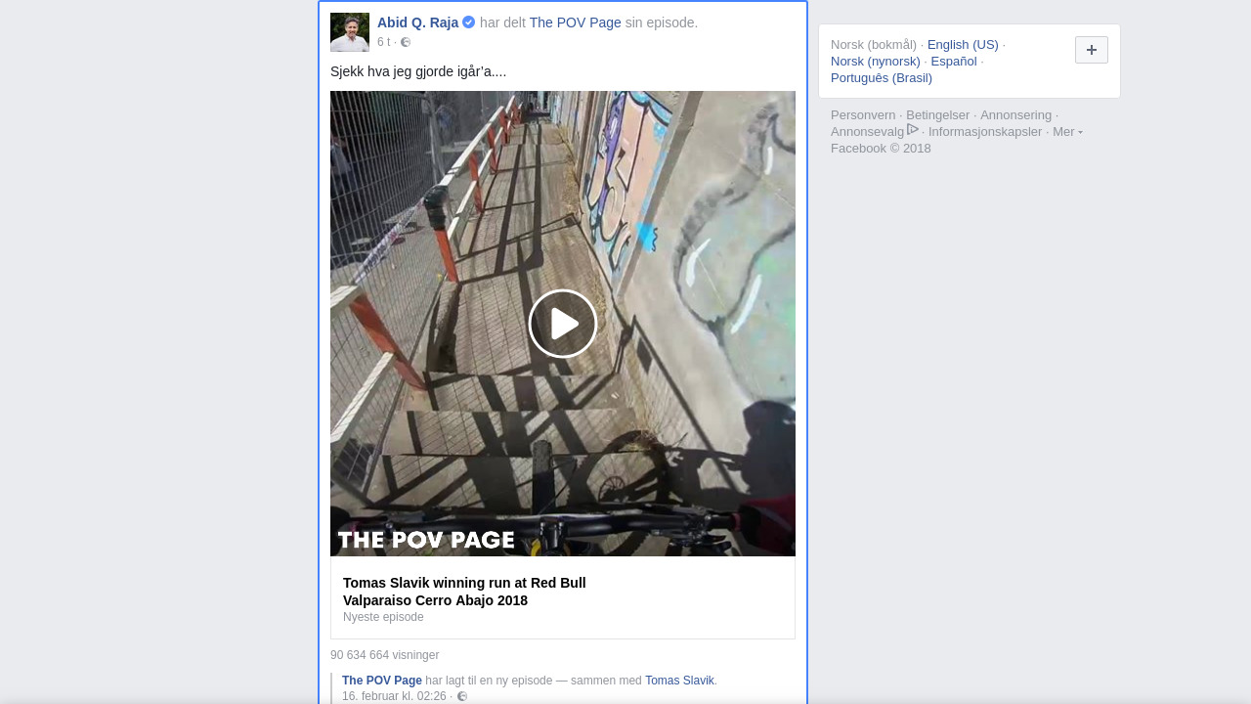Open the Informasjonskapsler footer link

pyautogui.click(x=985, y=131)
